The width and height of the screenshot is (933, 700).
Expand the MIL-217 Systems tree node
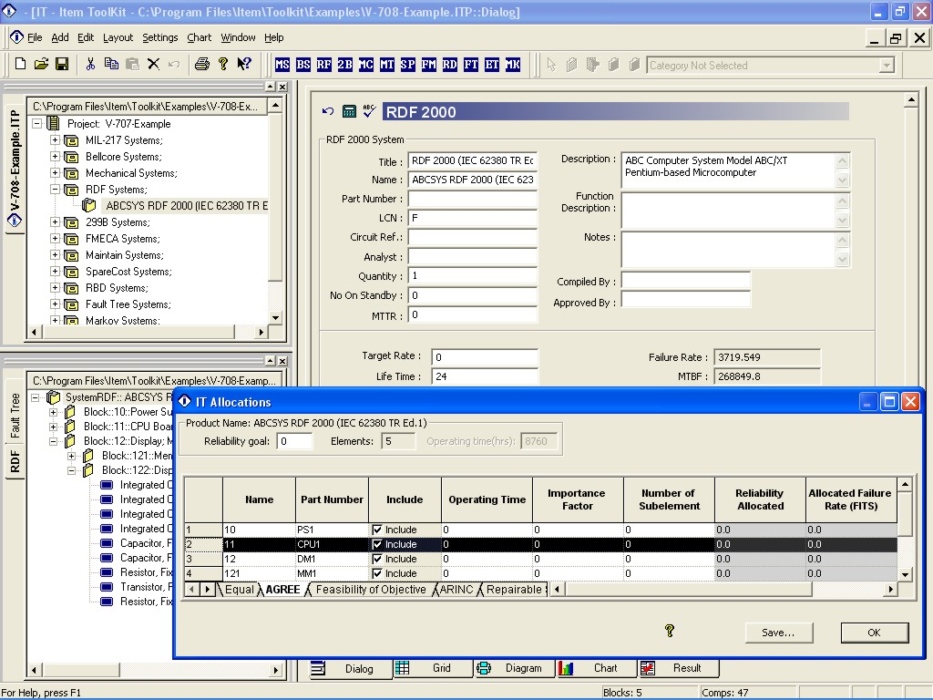tap(55, 140)
